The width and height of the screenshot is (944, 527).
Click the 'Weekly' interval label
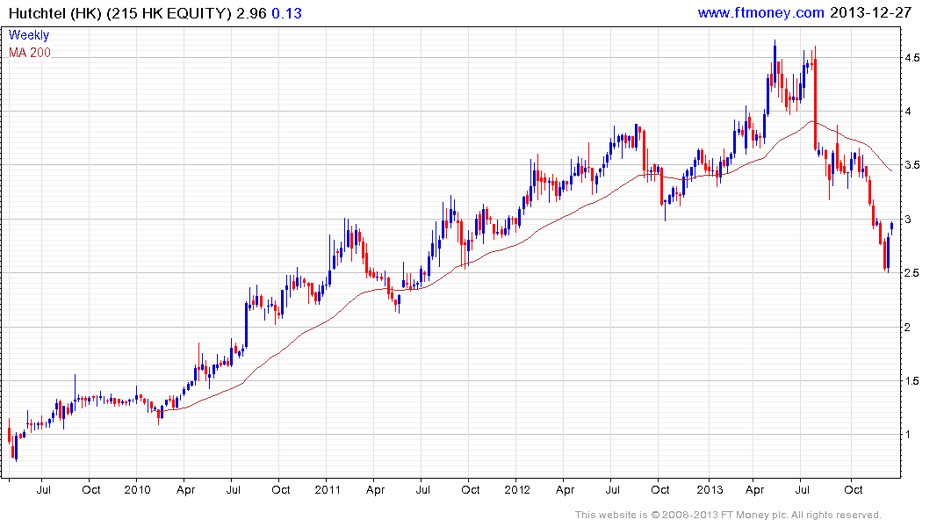tap(29, 35)
